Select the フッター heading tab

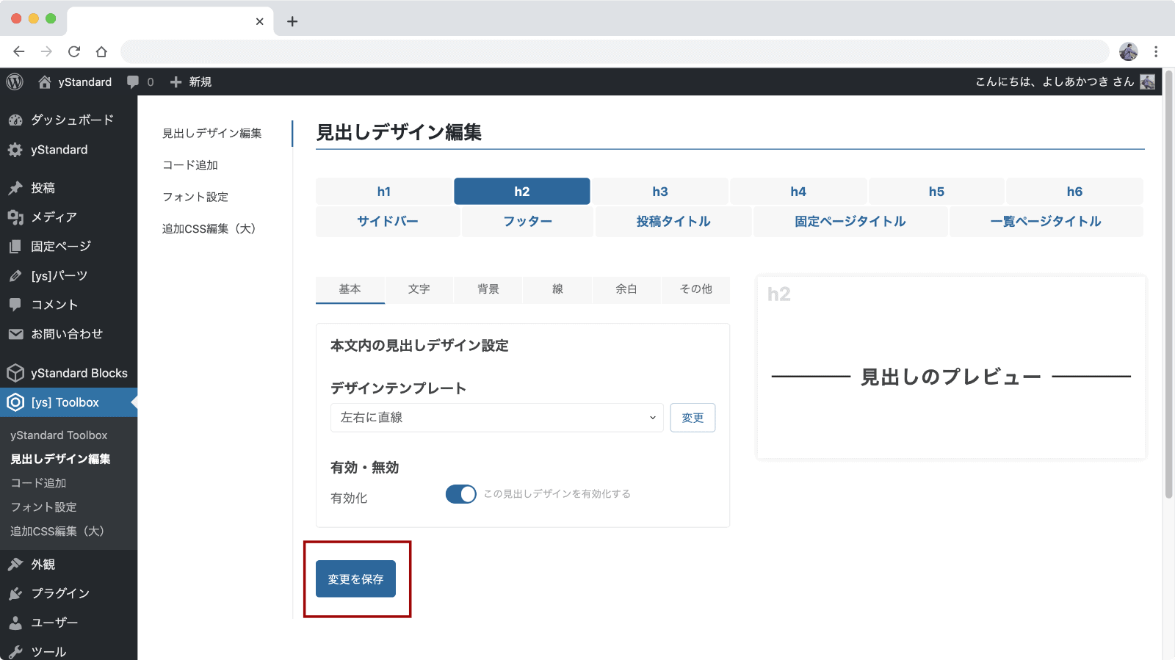point(527,222)
